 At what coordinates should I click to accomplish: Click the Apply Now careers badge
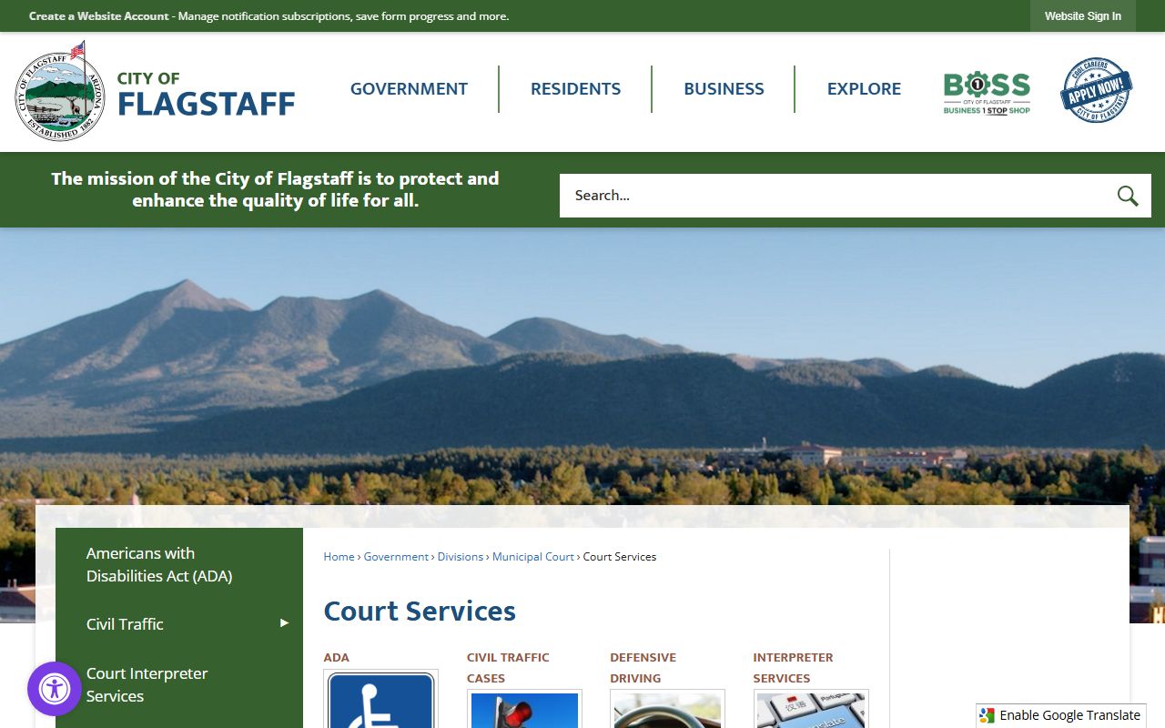(1097, 91)
